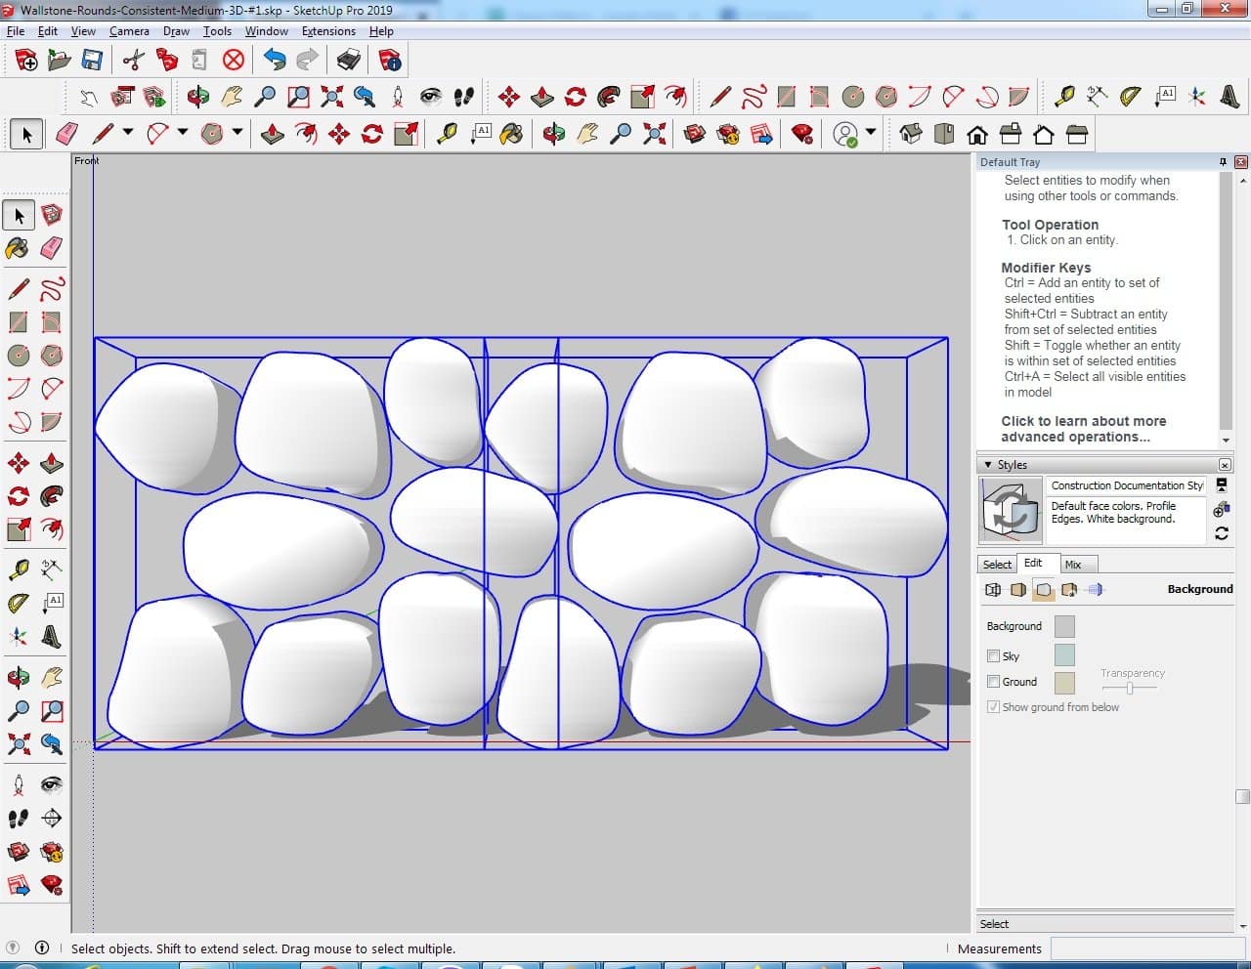Click the Save file icon
The height and width of the screenshot is (969, 1251).
tap(92, 61)
